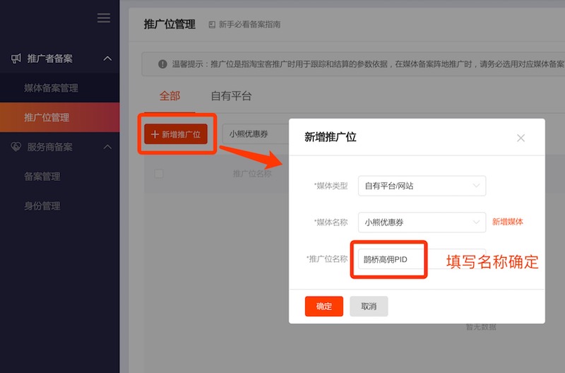
Task: Click the warning info icon in tip banner
Action: [x=163, y=64]
